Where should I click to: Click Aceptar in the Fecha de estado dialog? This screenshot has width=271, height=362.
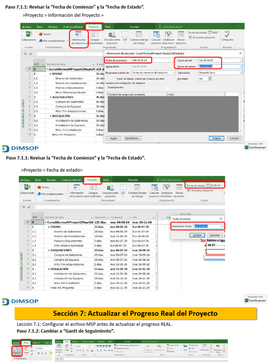pyautogui.click(x=197, y=235)
